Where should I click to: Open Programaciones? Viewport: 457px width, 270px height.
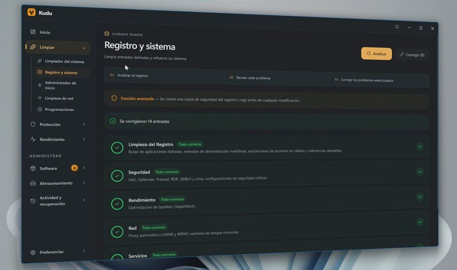click(62, 109)
